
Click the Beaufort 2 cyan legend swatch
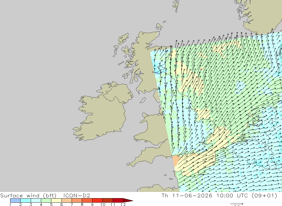point(26,200)
